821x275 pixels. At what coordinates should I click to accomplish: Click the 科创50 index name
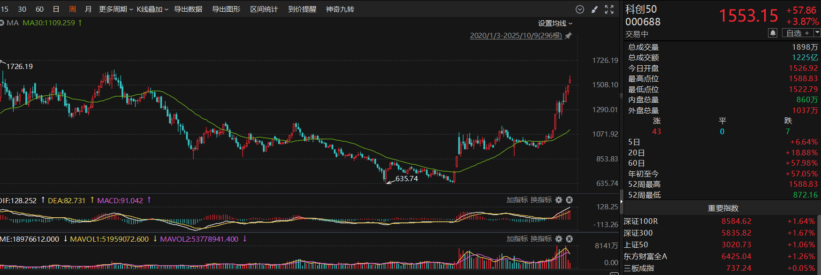641,9
